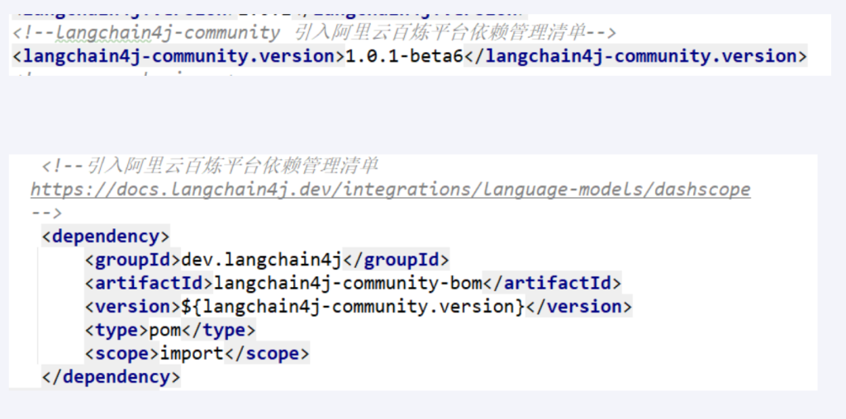Click the opening version tag in dependency
846x419 pixels.
click(132, 307)
